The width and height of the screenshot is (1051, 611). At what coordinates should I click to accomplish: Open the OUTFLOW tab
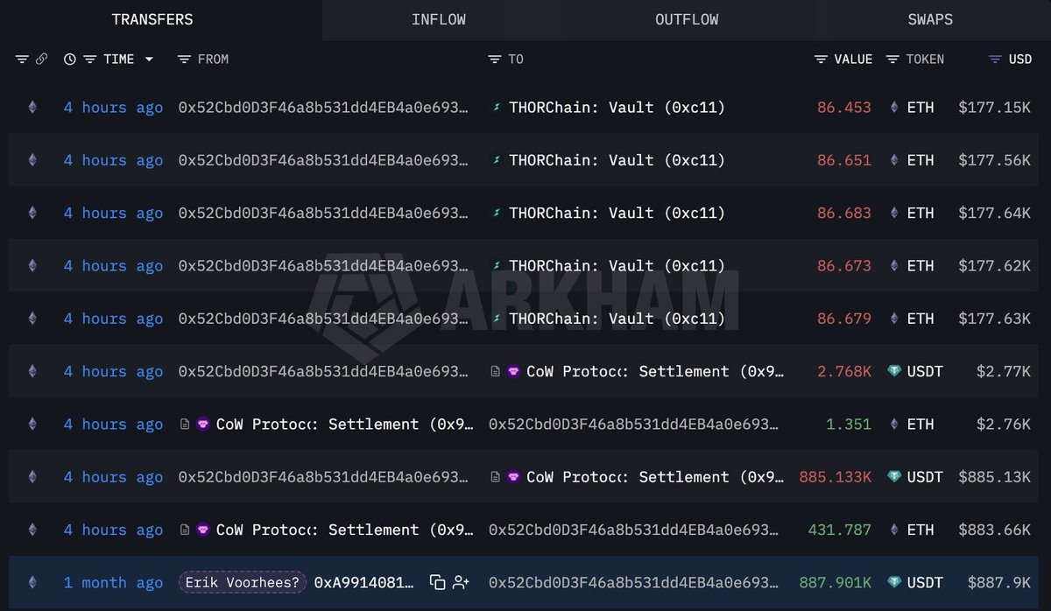[686, 19]
